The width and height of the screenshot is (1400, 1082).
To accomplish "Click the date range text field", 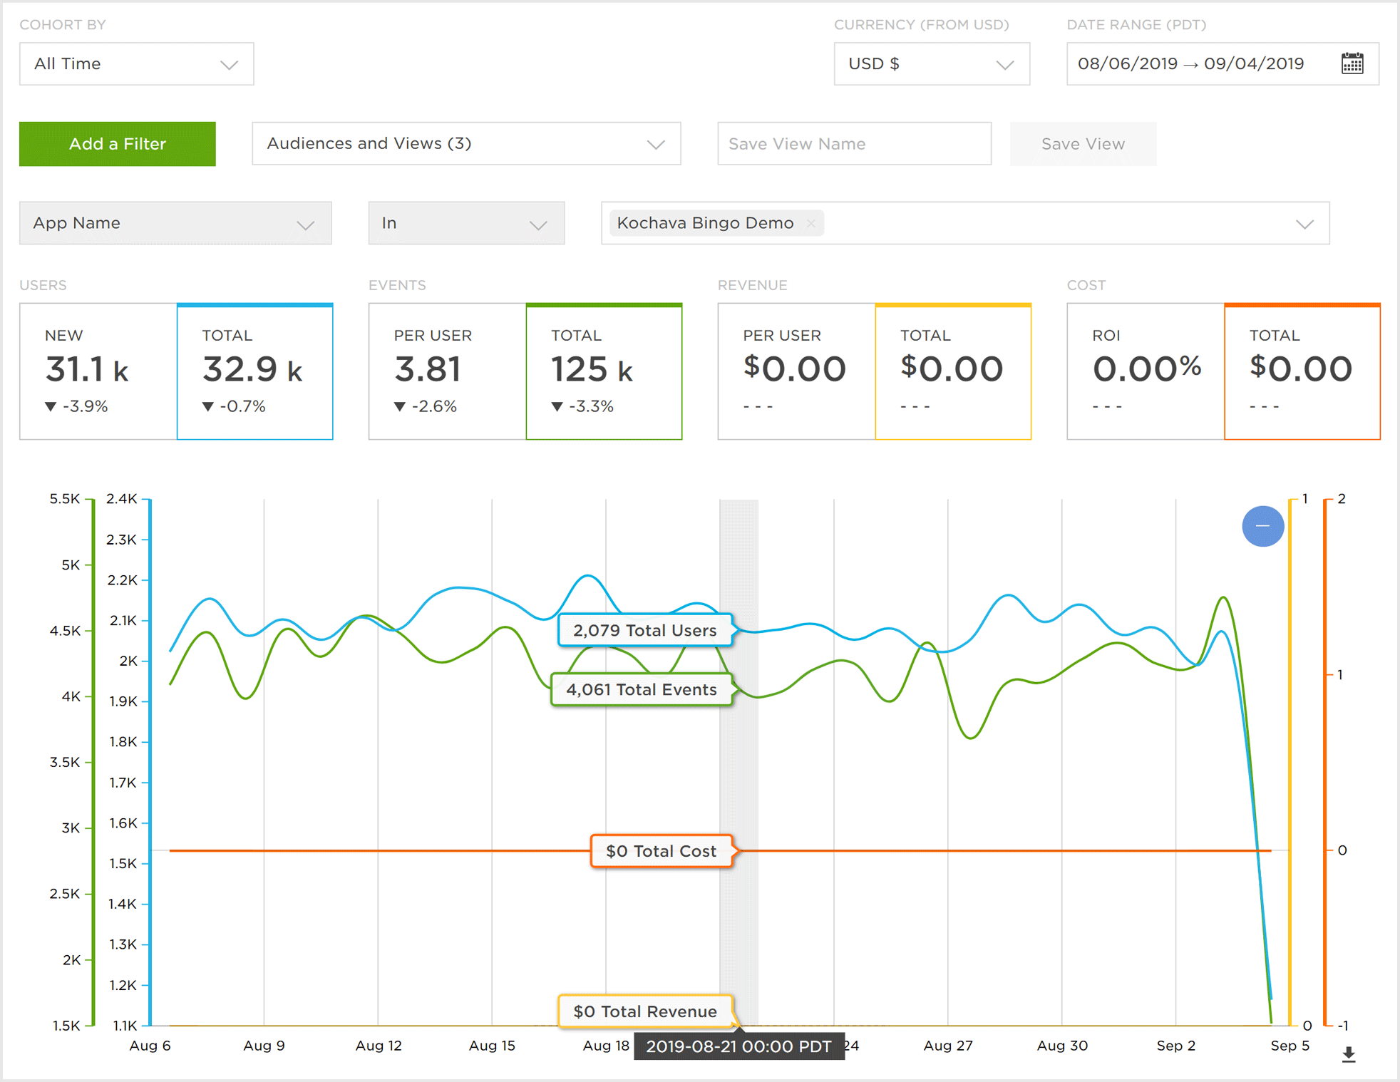I will [x=1190, y=64].
